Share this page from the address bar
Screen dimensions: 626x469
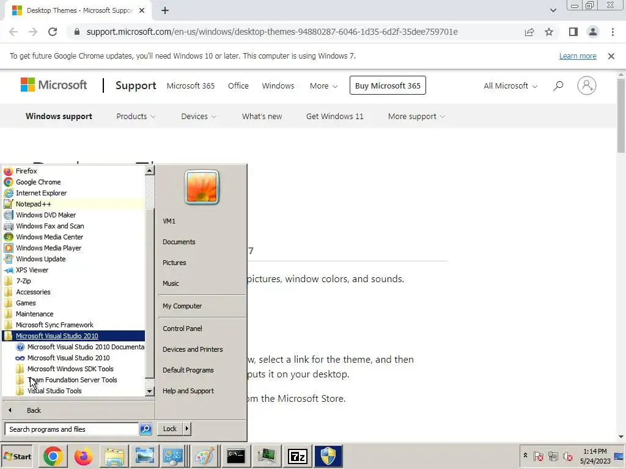[529, 32]
